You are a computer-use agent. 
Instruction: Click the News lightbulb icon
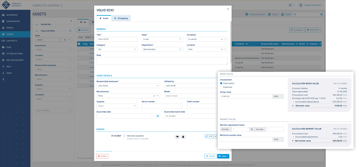(x=3, y=73)
